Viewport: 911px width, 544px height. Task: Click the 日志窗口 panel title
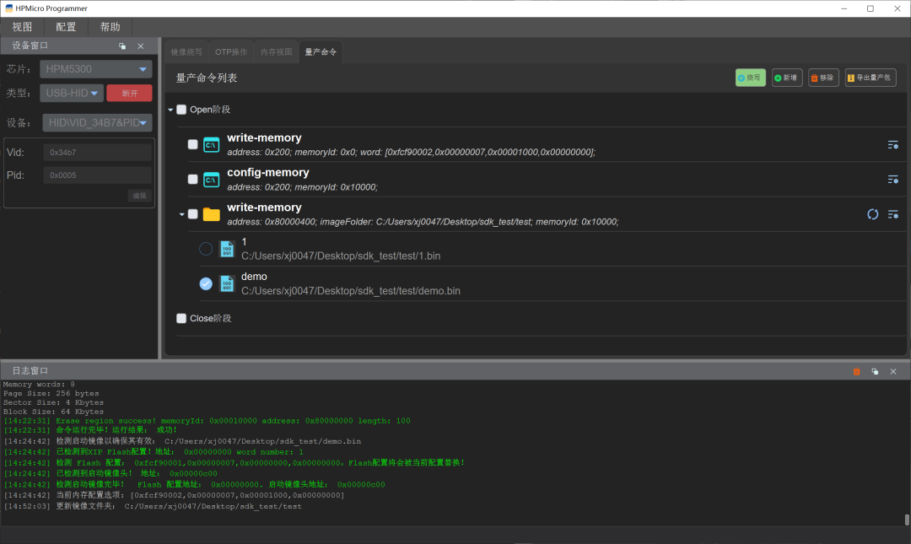tap(30, 371)
